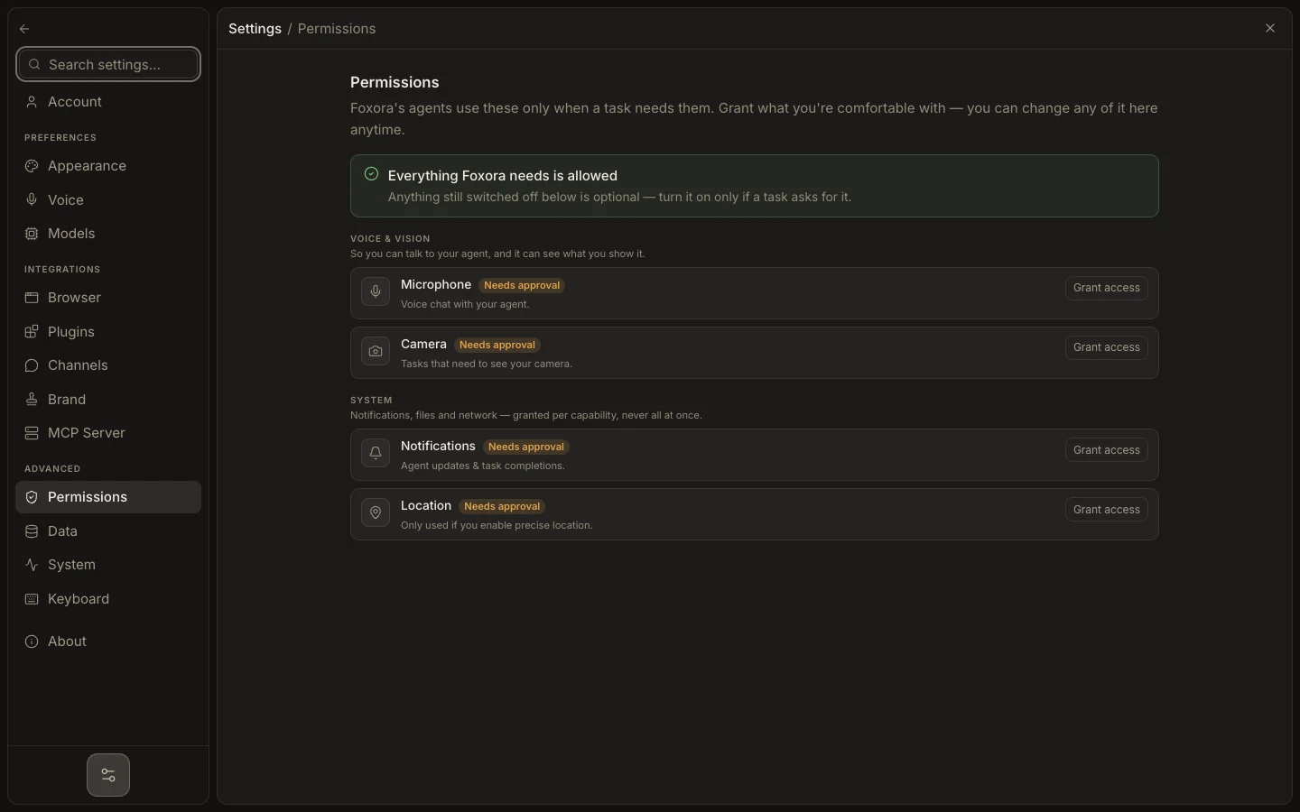The image size is (1300, 812).
Task: Click 'Everything Foxora needs is allowed' text
Action: click(x=503, y=176)
